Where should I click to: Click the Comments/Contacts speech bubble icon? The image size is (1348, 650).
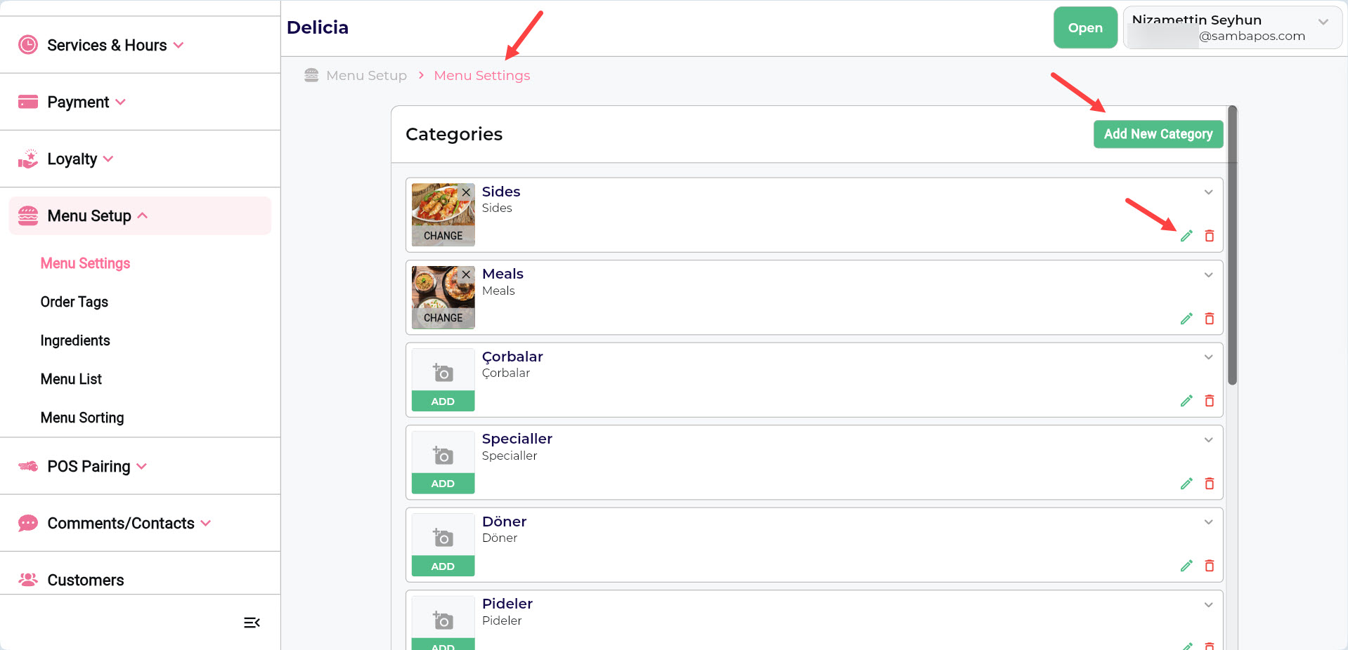[27, 523]
